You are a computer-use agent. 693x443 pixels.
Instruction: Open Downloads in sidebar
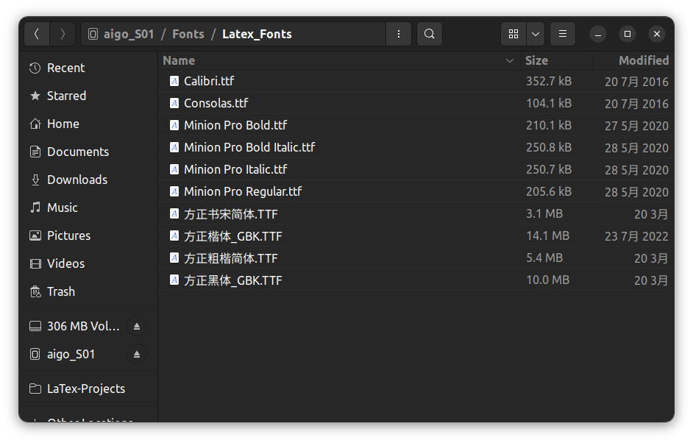point(77,180)
